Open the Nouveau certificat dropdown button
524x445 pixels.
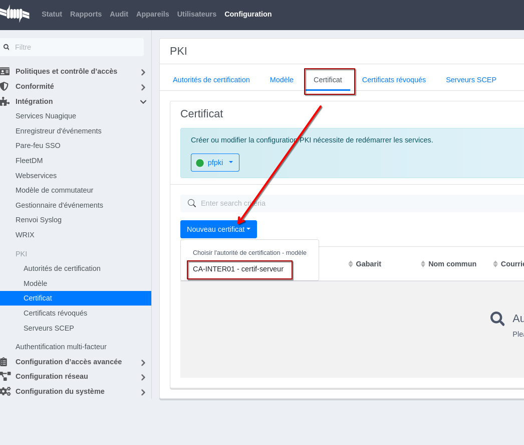[218, 229]
